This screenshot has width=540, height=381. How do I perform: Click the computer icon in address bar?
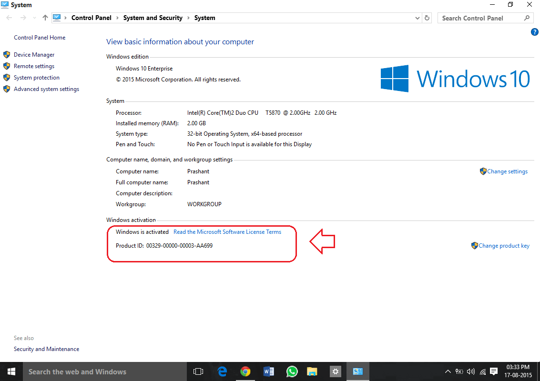pyautogui.click(x=57, y=18)
